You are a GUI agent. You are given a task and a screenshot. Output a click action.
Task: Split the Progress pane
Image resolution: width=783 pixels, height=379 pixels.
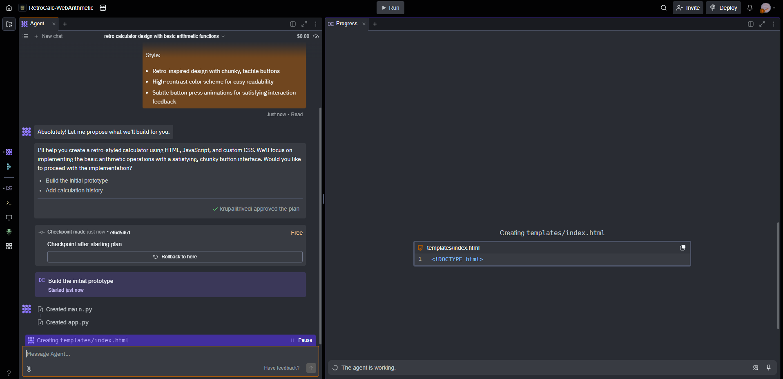(751, 24)
